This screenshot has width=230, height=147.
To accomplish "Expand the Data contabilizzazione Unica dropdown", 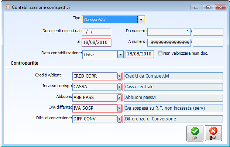I will coord(121,55).
